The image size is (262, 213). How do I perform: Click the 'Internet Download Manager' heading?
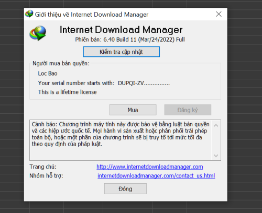(121, 30)
